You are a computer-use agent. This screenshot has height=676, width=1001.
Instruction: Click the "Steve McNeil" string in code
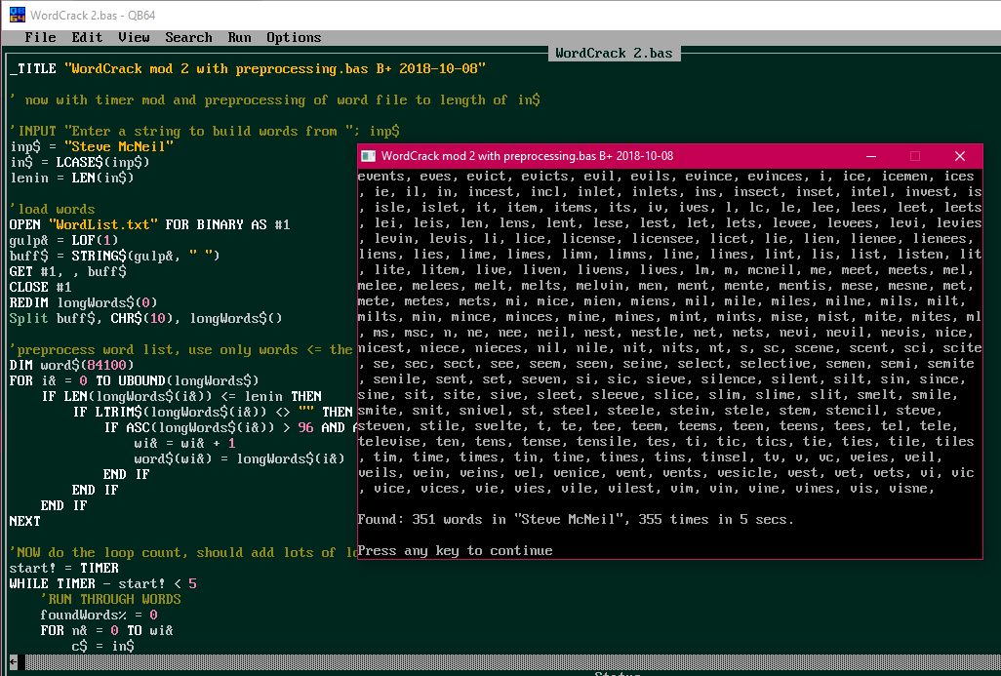click(x=118, y=147)
